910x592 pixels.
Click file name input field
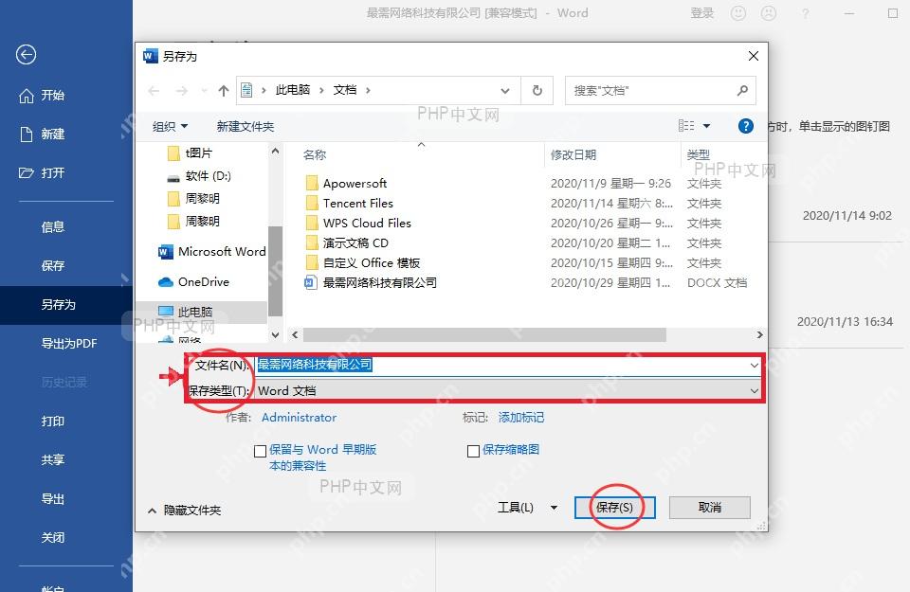pyautogui.click(x=502, y=365)
